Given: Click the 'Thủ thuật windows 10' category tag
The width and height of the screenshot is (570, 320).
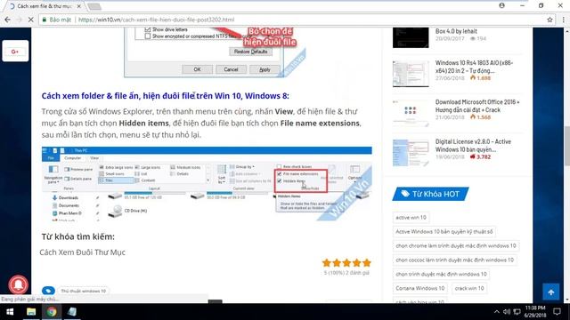Looking at the screenshot, I should (83, 291).
